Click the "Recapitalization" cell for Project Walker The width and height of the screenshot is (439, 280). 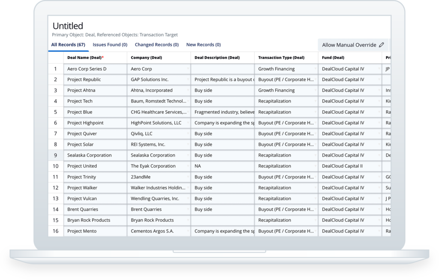(x=286, y=188)
